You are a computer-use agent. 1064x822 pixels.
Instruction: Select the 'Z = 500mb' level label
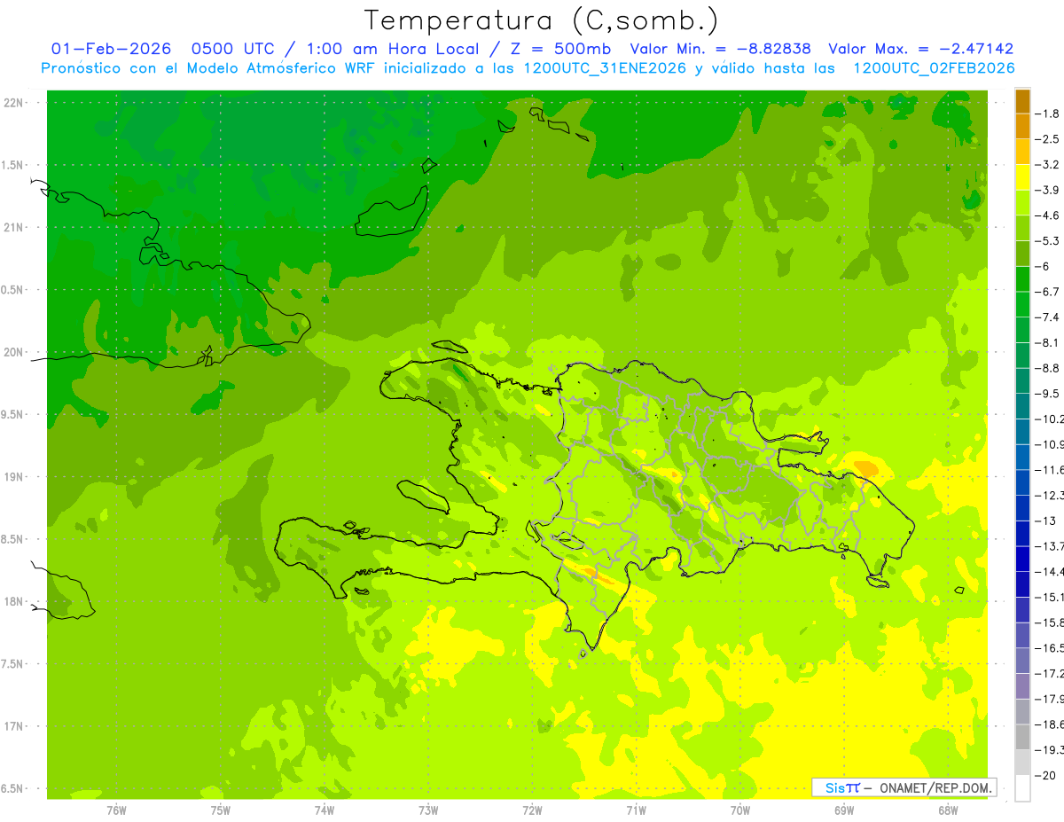556,50
